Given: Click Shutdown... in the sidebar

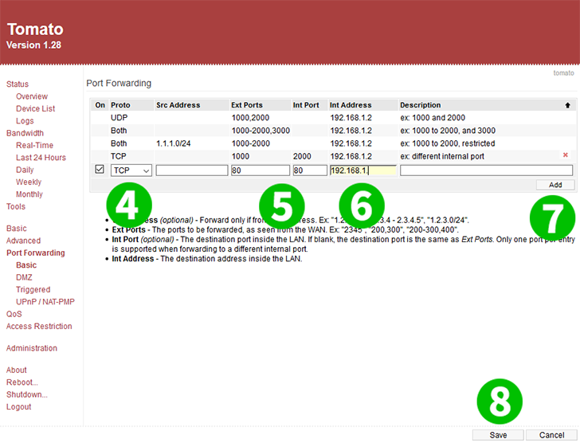Looking at the screenshot, I should [26, 394].
